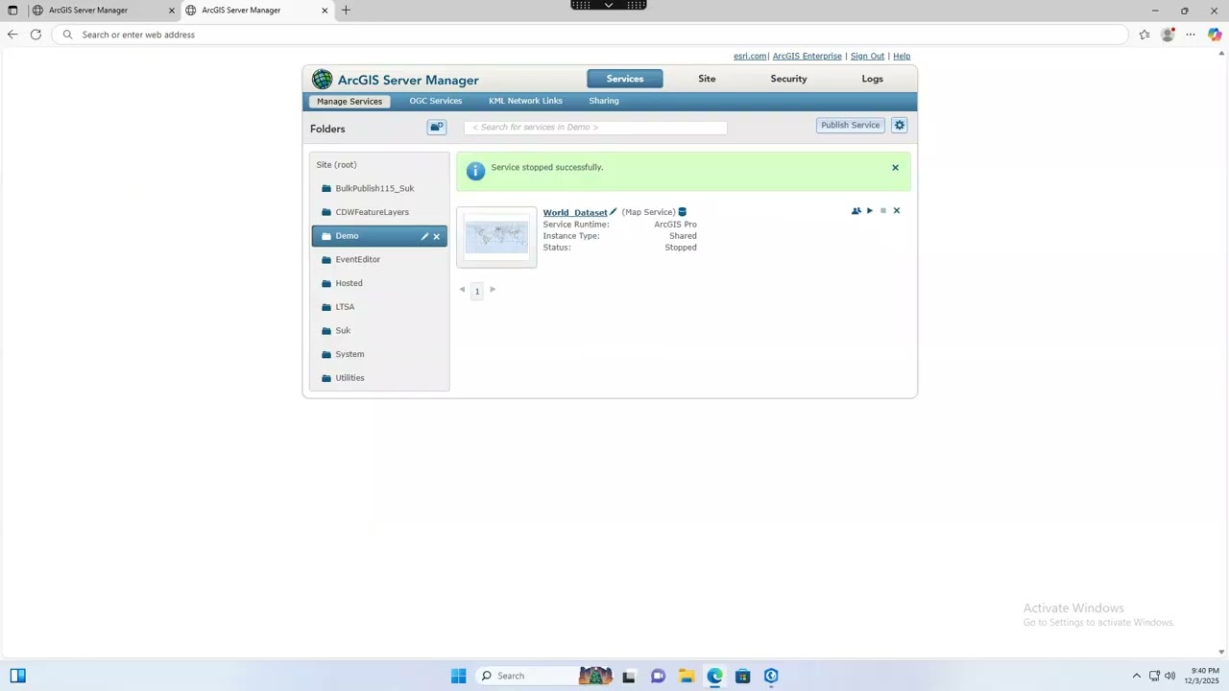Open the KML Network Links subtab
This screenshot has height=691, width=1229.
pyautogui.click(x=525, y=101)
